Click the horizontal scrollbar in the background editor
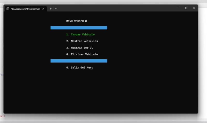Screen dimensions: 207x123 86,120
